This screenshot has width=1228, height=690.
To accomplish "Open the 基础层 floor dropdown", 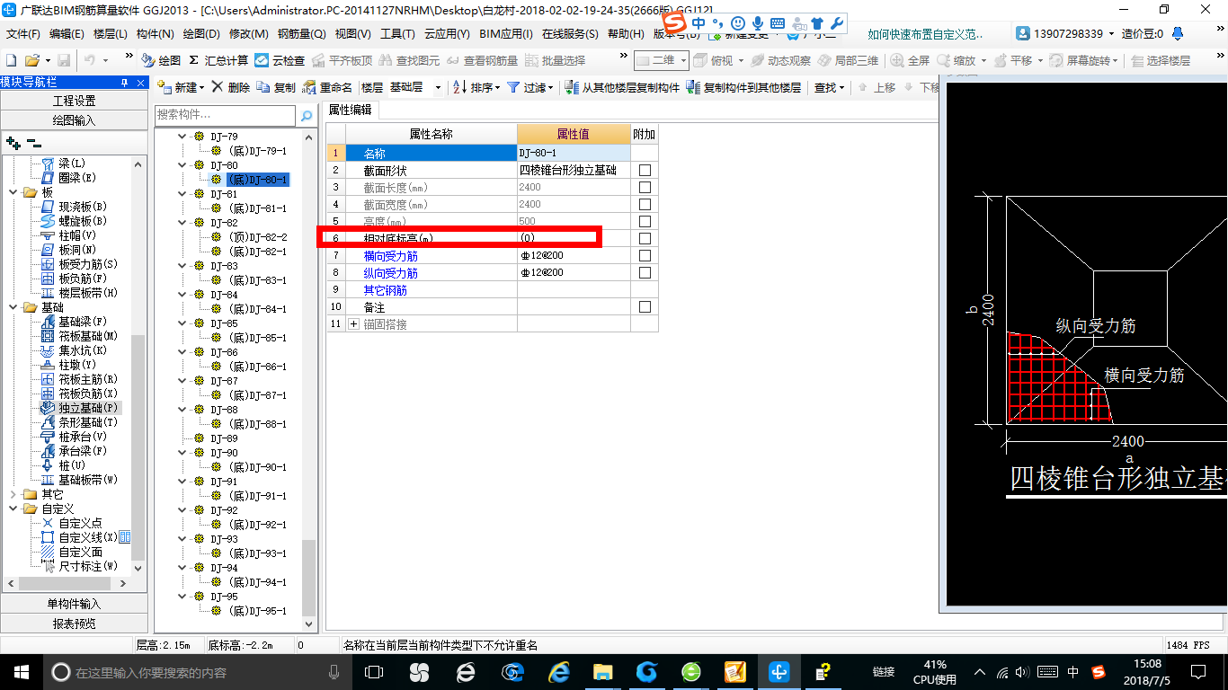I will pyautogui.click(x=438, y=88).
